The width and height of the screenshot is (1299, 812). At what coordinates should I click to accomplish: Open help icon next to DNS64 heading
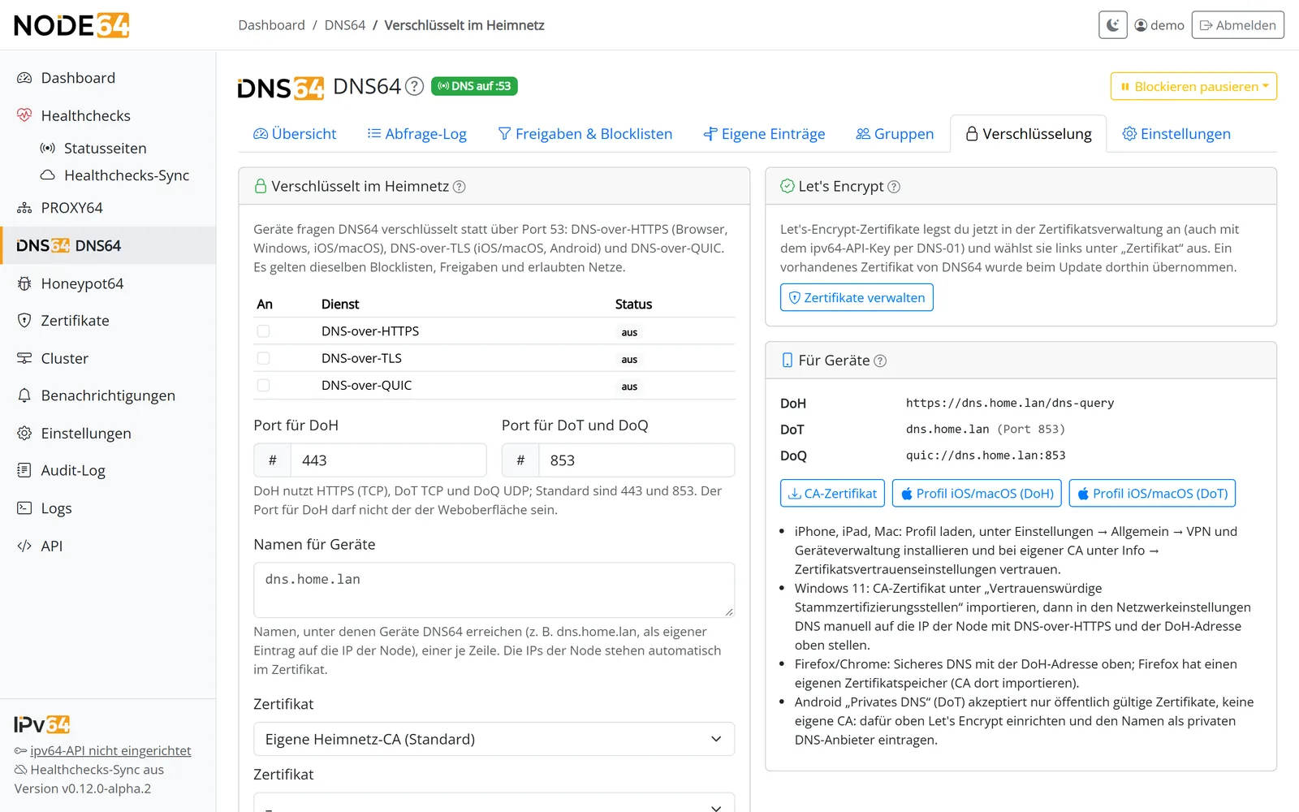point(415,86)
